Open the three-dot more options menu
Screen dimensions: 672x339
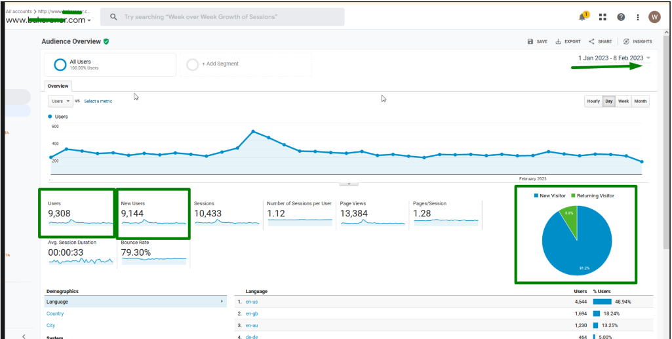click(x=637, y=17)
